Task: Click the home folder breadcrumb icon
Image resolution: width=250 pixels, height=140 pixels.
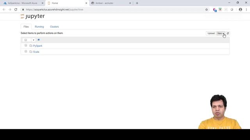Action: pyautogui.click(x=39, y=40)
